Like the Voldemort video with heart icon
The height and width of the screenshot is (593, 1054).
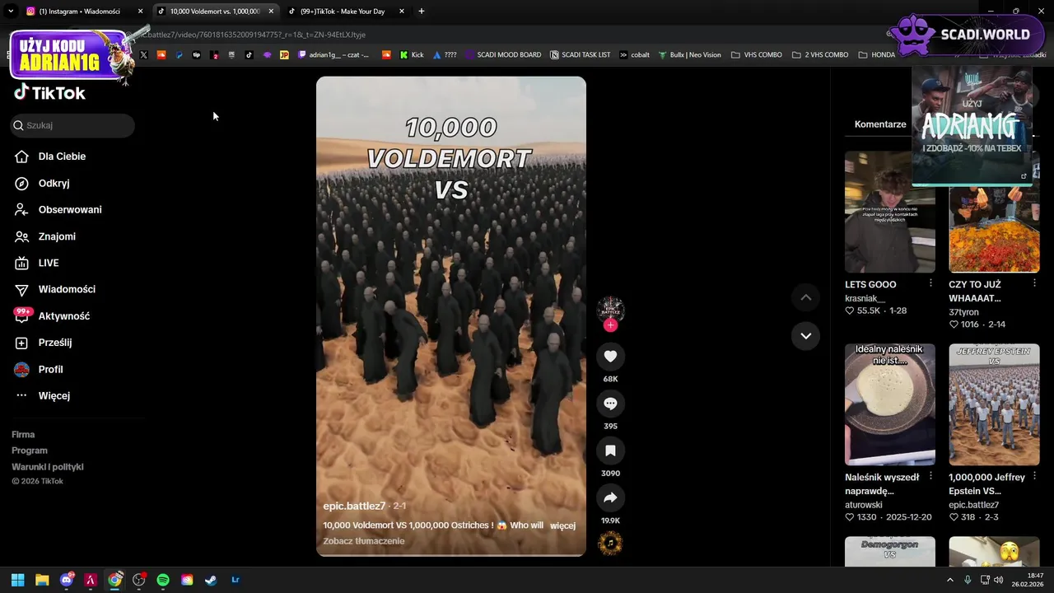(x=610, y=356)
